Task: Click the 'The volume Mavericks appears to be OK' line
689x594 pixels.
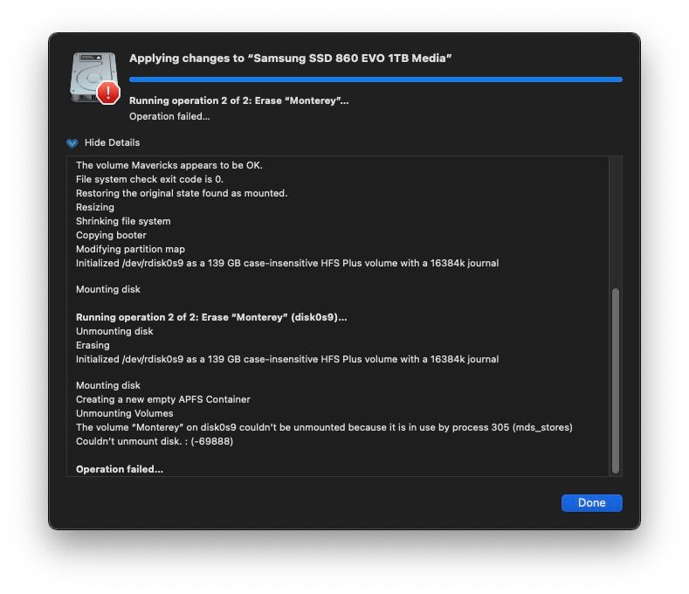Action: [x=169, y=165]
